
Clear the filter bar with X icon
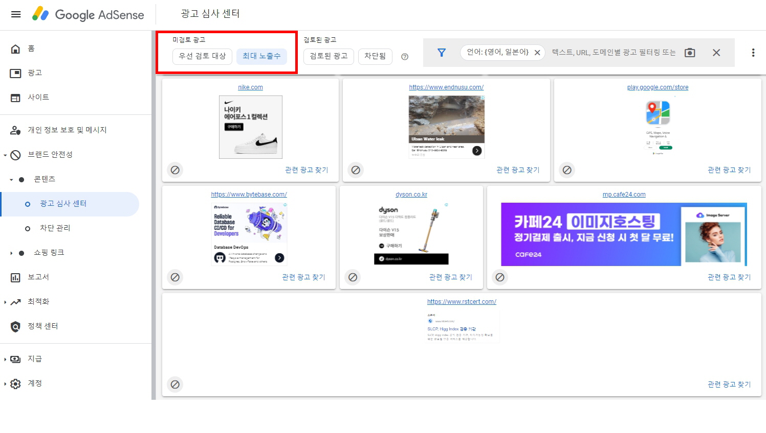716,53
